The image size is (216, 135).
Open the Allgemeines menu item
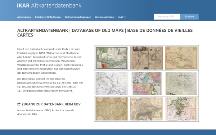[x=24, y=17]
